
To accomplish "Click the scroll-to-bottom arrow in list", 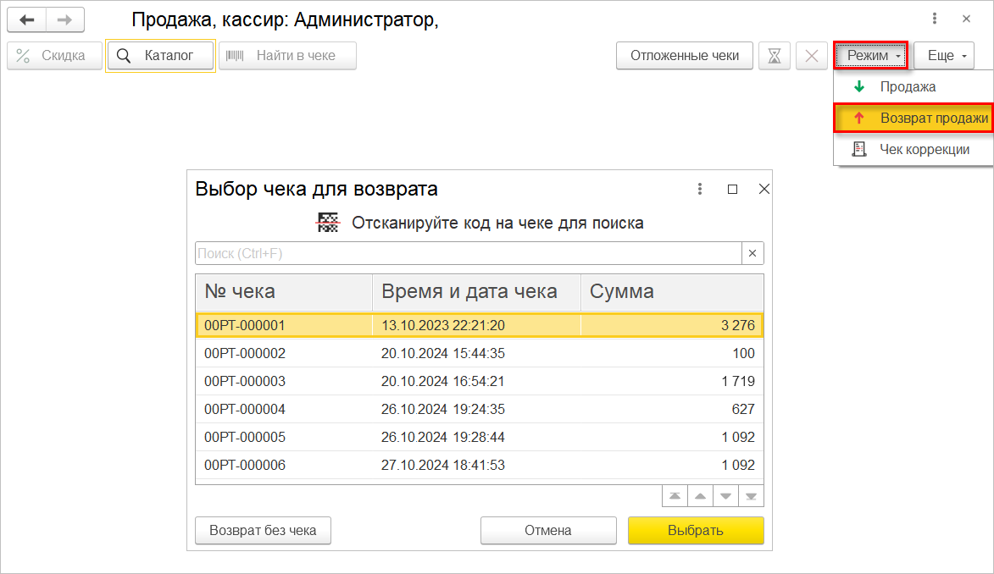I will [752, 495].
